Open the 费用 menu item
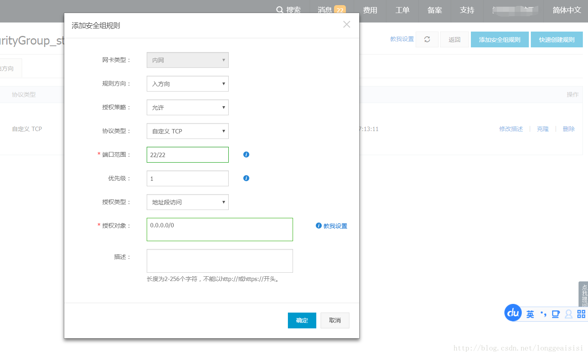This screenshot has height=356, width=588. coord(370,10)
